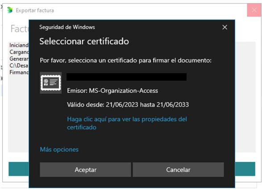Image resolution: width=262 pixels, height=190 pixels.
Task: Click the Firmando log line
Action: 19,72
